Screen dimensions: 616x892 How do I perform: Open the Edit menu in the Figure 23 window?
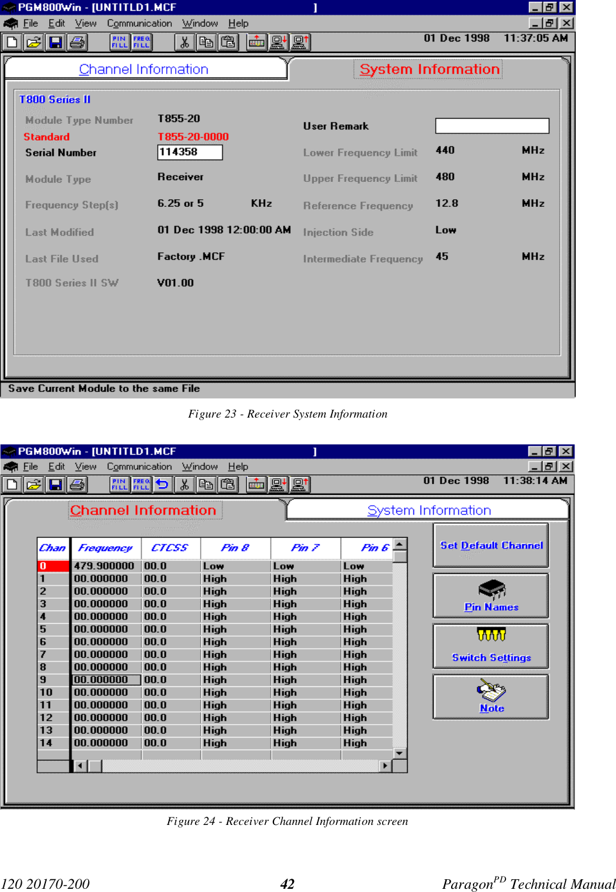coord(57,24)
